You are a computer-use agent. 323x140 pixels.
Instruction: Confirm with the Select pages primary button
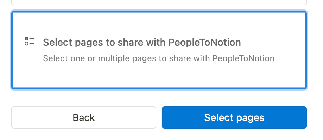(x=234, y=117)
